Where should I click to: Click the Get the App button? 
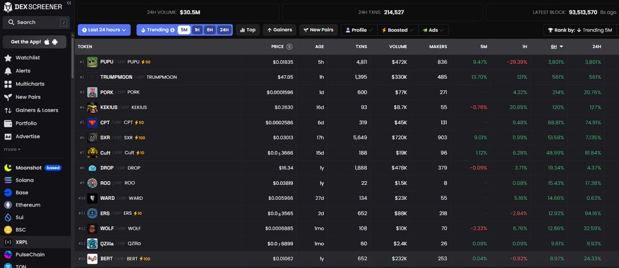pos(36,42)
